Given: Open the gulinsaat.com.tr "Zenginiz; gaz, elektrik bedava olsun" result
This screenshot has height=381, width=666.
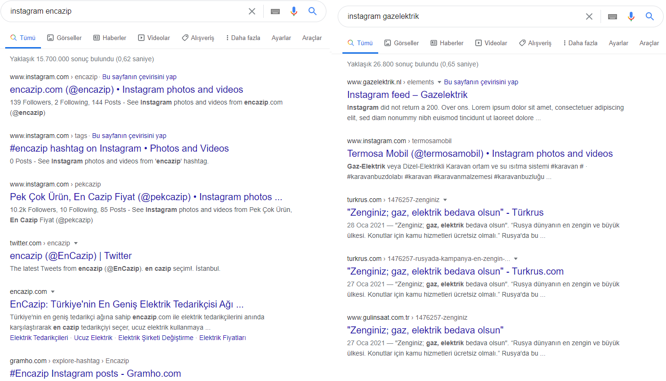Looking at the screenshot, I should click(x=425, y=330).
